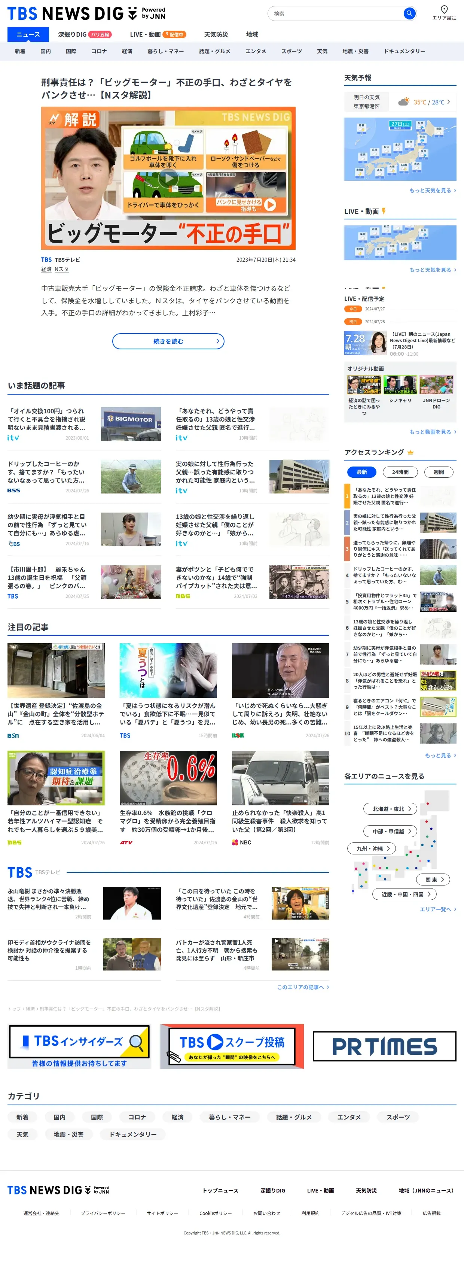Open the シノキャリ original video thumbnail
This screenshot has height=1285, width=464.
400,385
